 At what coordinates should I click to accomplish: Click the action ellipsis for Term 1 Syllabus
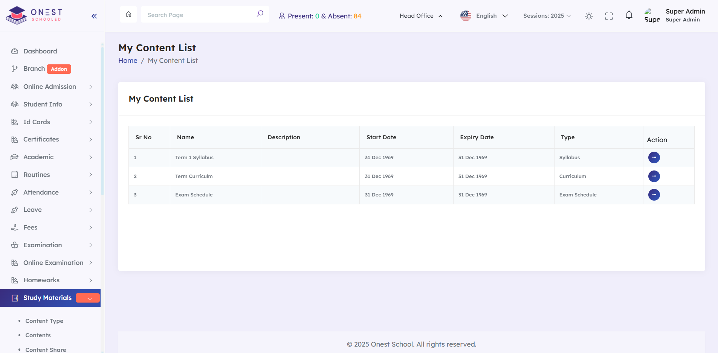[654, 157]
